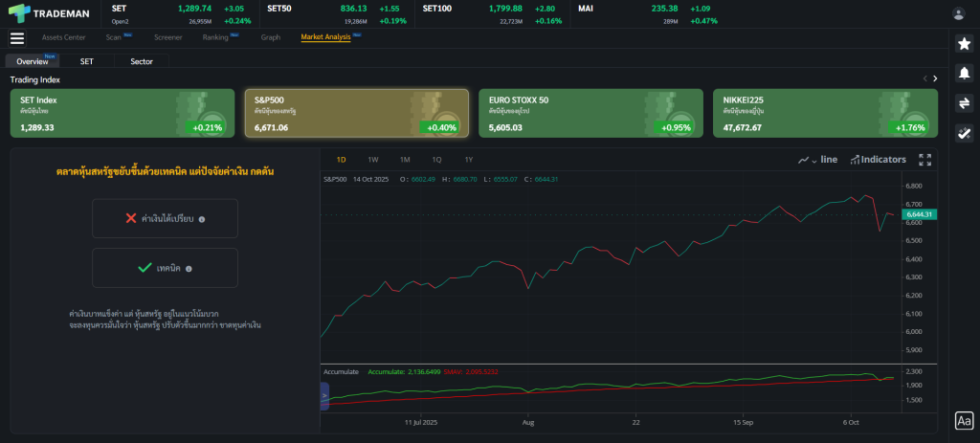
Task: Expand the Accumulate panel side arrow
Action: coord(323,395)
